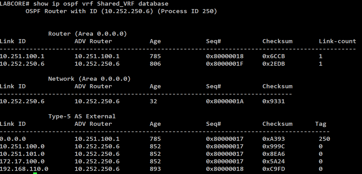Image resolution: width=362 pixels, height=174 pixels.
Task: Click the Age value 32
Action: click(x=153, y=101)
